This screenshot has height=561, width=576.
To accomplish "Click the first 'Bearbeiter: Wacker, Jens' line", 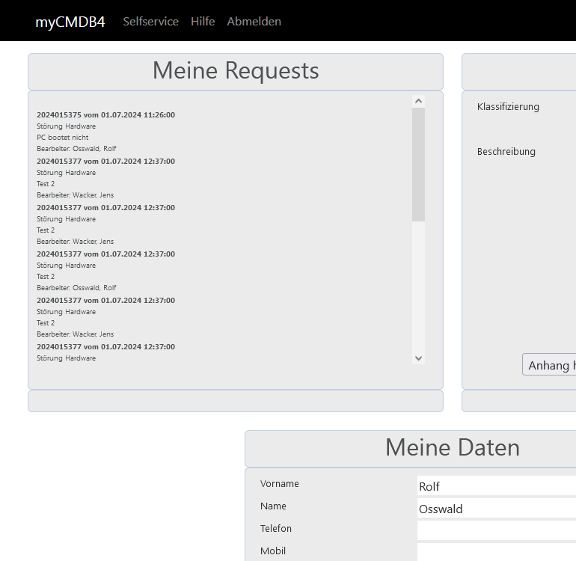I will tap(75, 195).
